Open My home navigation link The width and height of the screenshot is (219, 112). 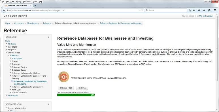12,44
